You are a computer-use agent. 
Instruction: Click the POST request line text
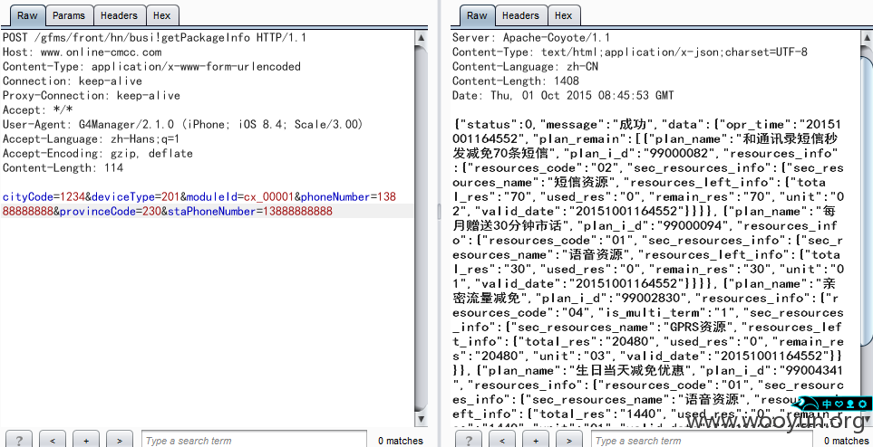pyautogui.click(x=155, y=38)
